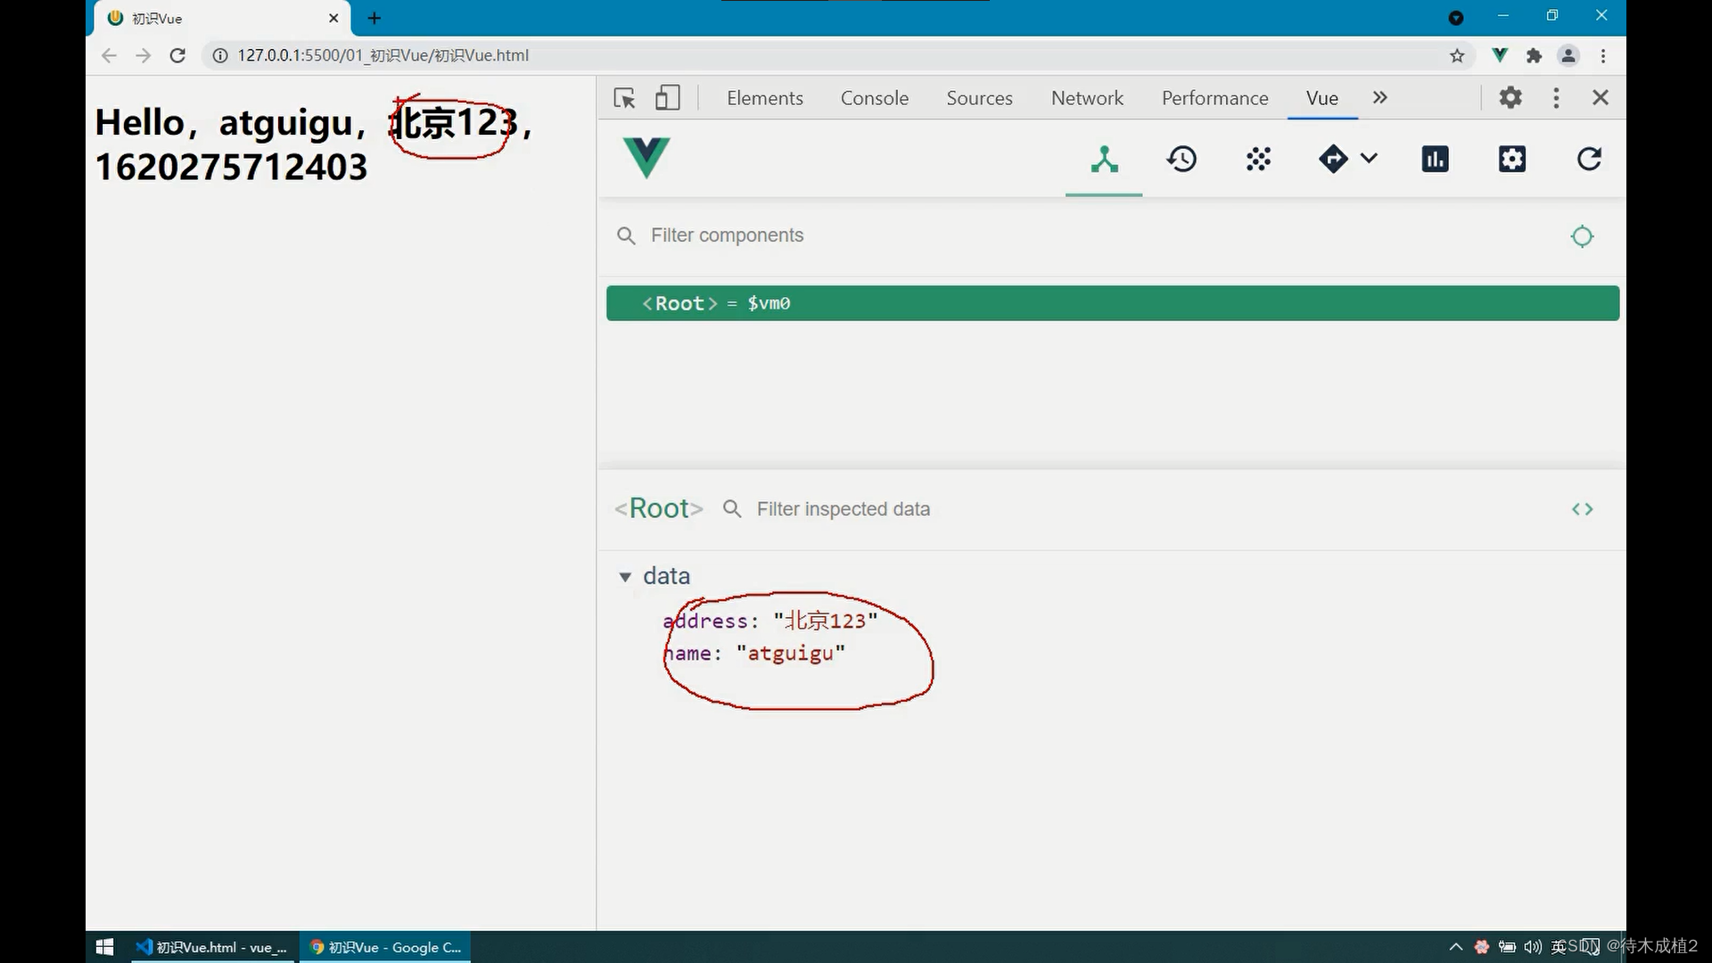The image size is (1712, 963).
Task: Bookmark the page with the star icon
Action: [x=1457, y=56]
